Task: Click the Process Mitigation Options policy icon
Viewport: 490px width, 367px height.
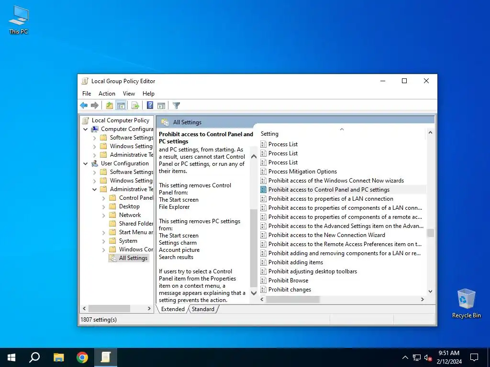Action: point(264,172)
